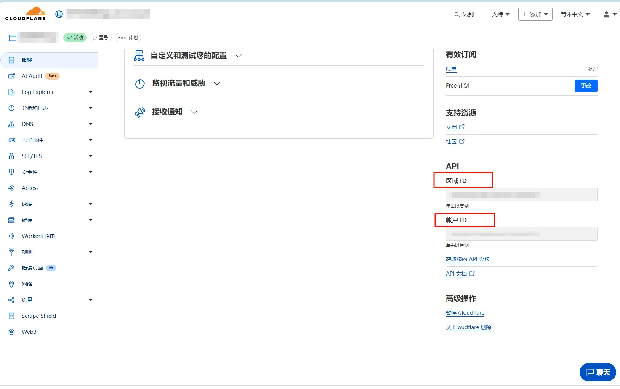Click 暂停 Cloudflare link

tap(465, 313)
